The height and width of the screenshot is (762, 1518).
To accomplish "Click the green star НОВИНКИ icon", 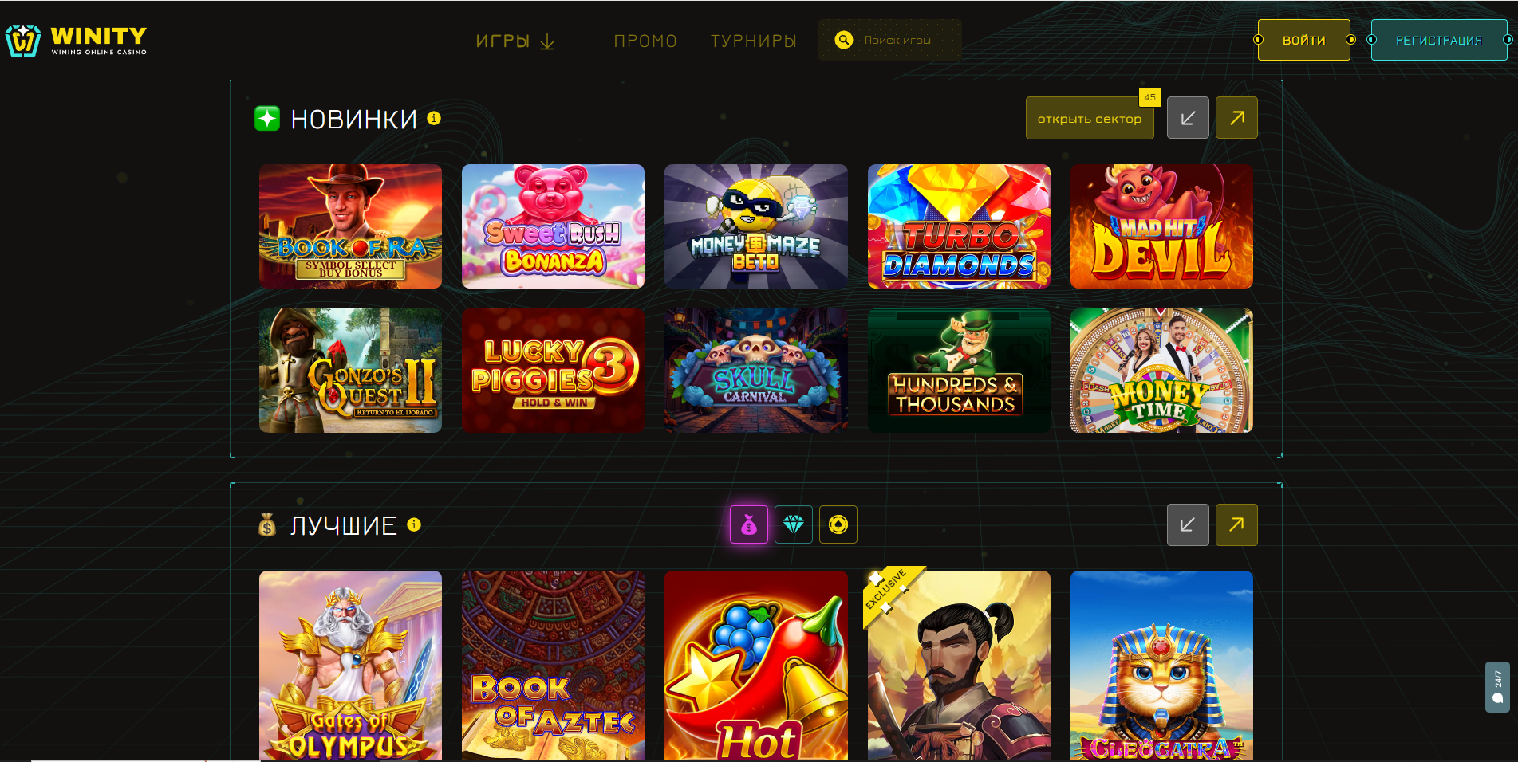I will click(267, 118).
